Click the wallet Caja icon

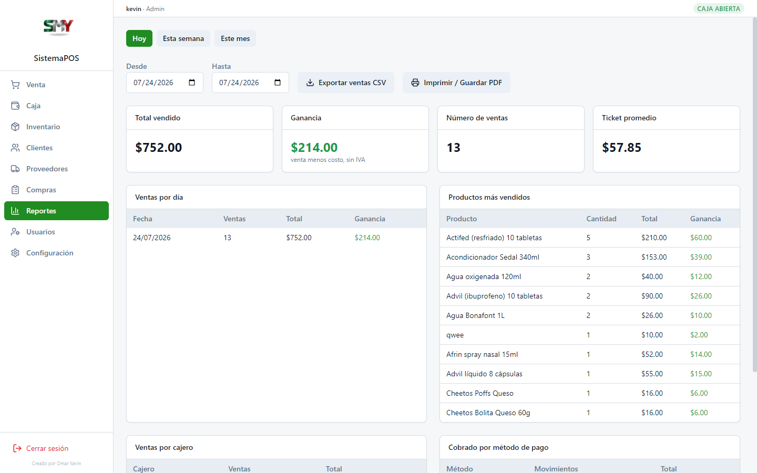pos(15,106)
